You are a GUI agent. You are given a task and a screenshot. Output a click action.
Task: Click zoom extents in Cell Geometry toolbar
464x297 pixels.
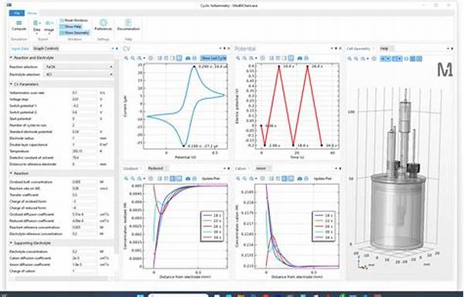coord(374,59)
